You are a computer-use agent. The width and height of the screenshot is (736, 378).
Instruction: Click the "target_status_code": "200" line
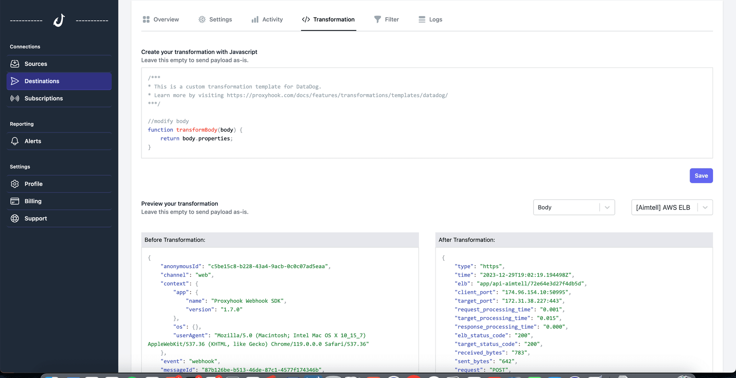point(498,344)
